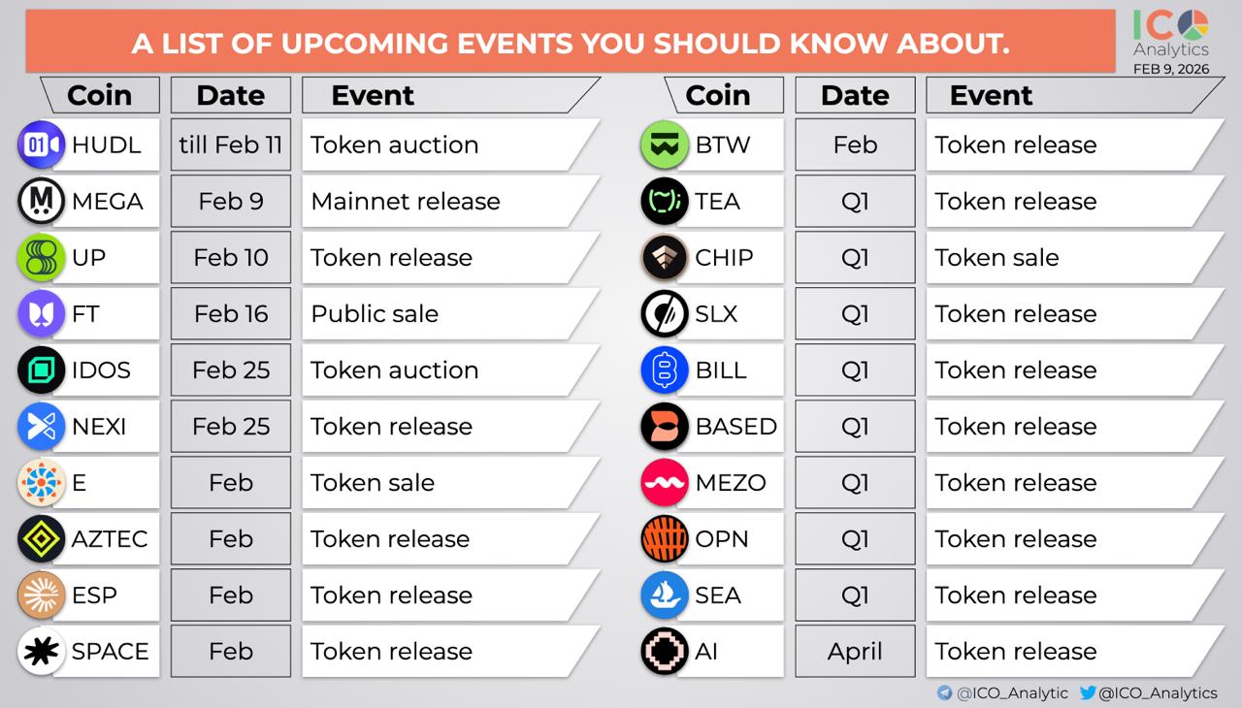Select the AZTEC diamond logo icon
Screen dimensions: 1242x708
click(x=41, y=539)
